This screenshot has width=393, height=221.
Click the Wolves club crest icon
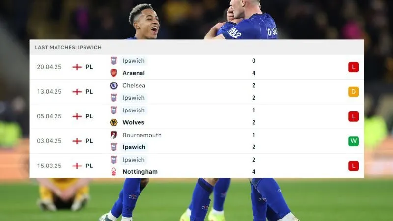point(114,122)
